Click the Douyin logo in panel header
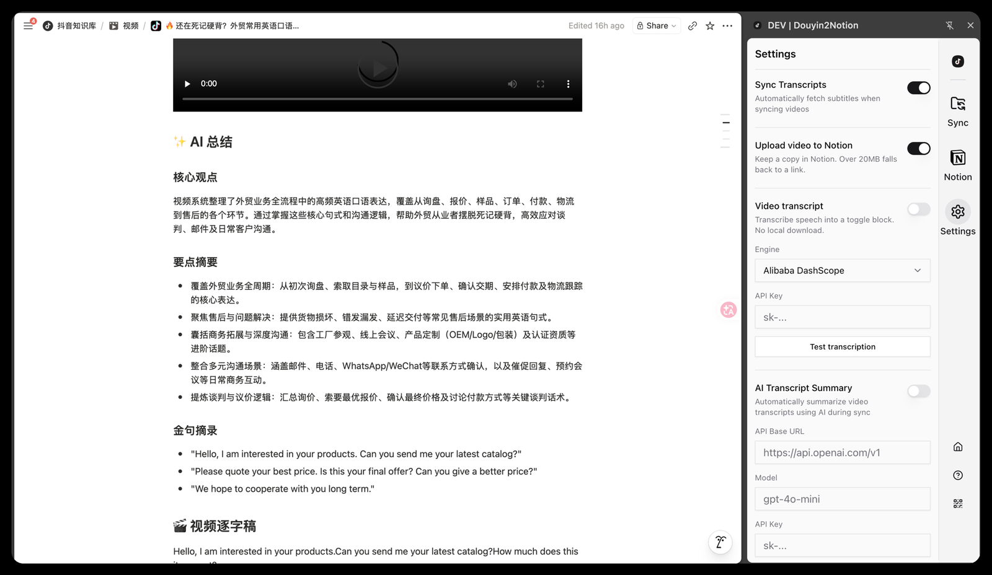This screenshot has height=575, width=992. tap(758, 25)
